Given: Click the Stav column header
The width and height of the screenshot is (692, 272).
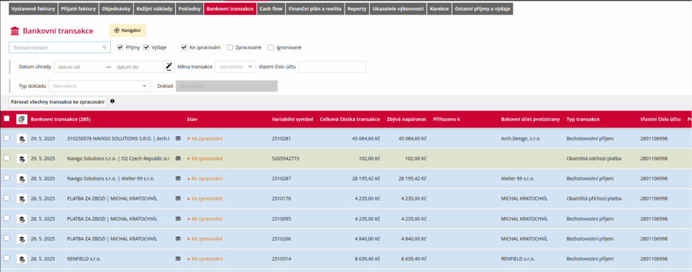Looking at the screenshot, I should (192, 119).
